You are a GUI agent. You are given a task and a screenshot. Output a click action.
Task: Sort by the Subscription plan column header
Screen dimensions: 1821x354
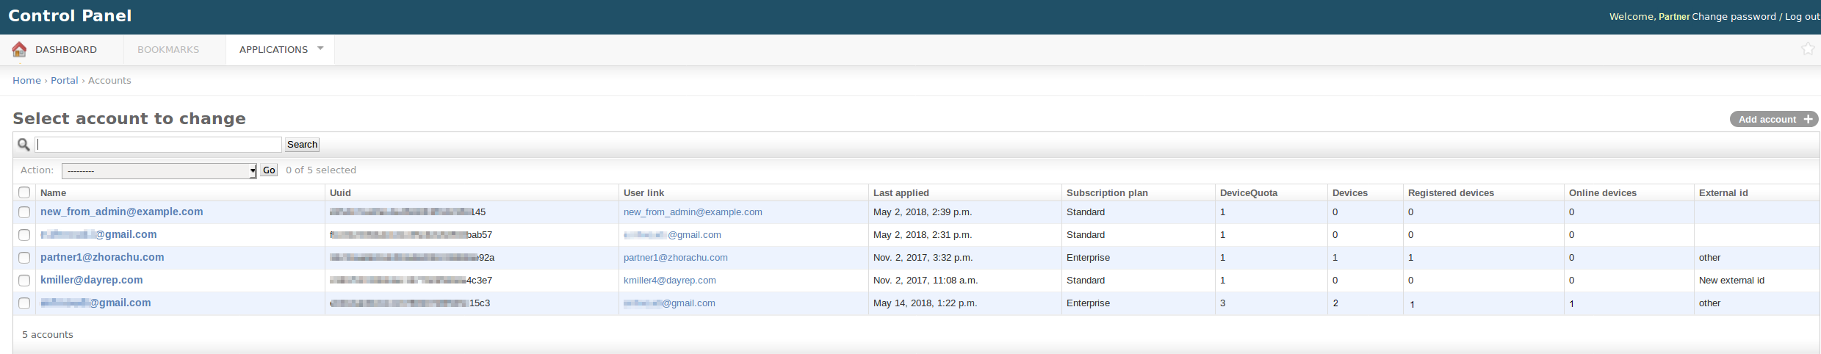pos(1107,193)
